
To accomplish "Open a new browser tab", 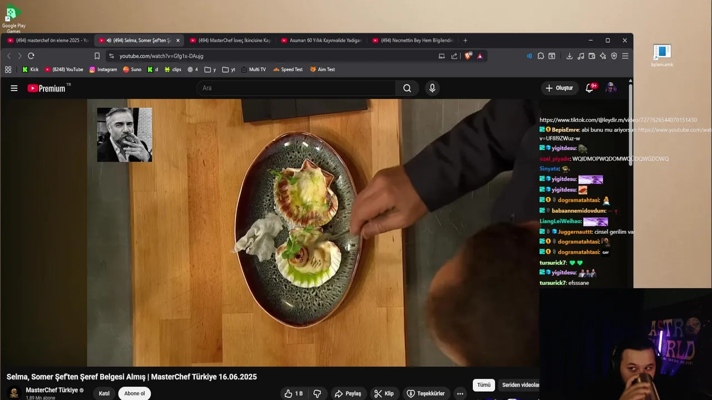I will pyautogui.click(x=466, y=41).
